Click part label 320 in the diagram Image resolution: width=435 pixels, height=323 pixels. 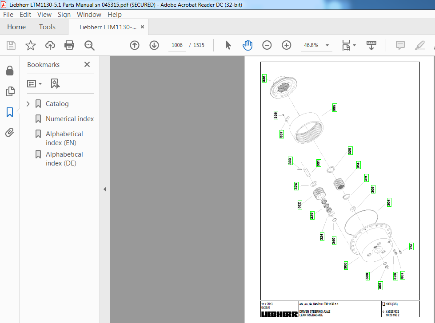(x=350, y=151)
